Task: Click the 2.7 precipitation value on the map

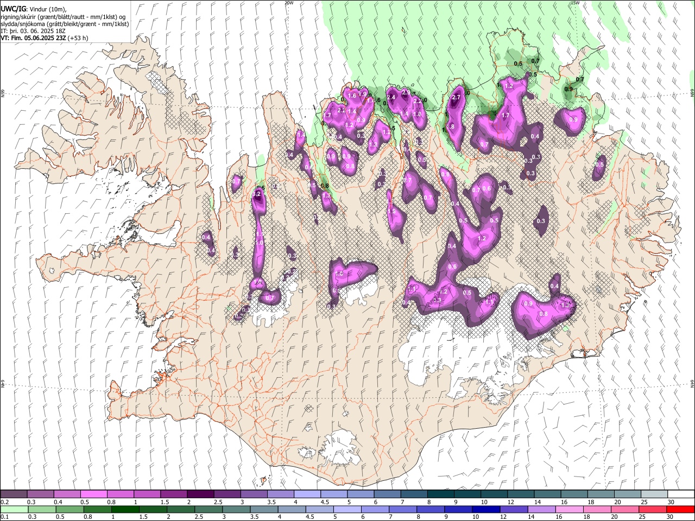Action: pyautogui.click(x=456, y=98)
